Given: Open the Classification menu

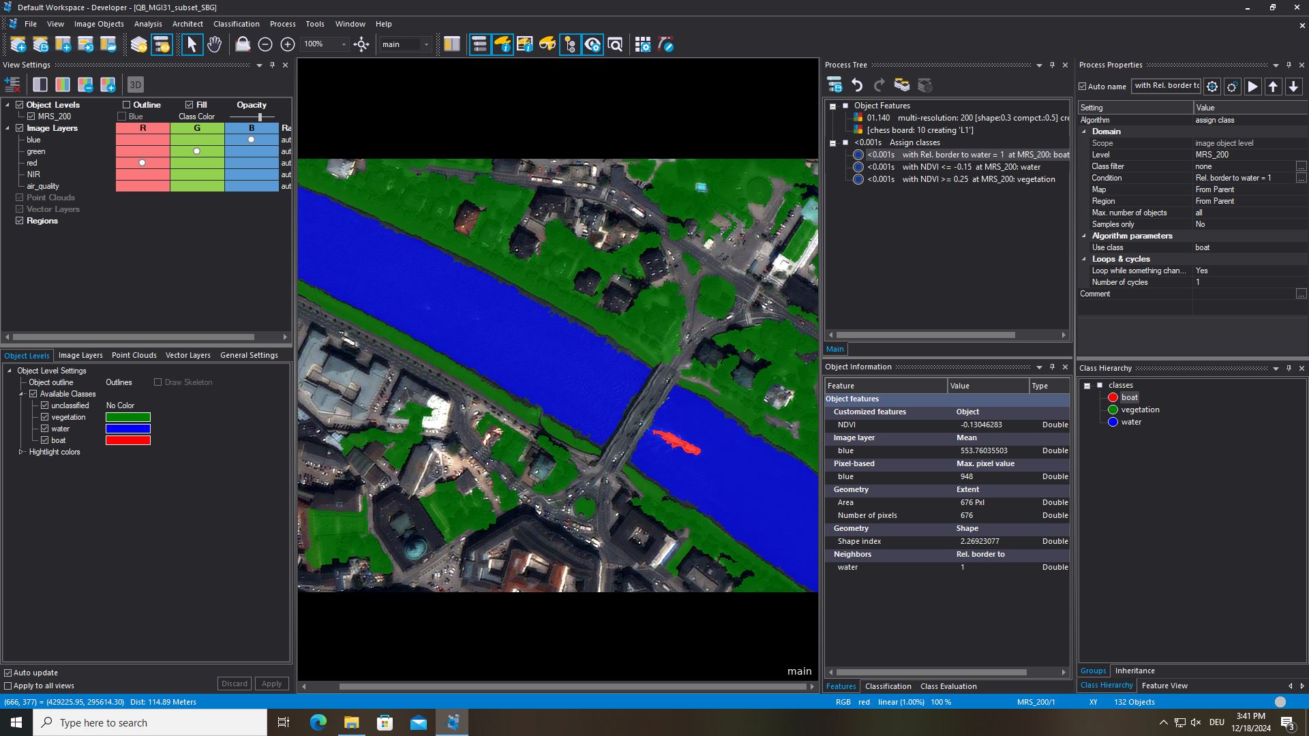Looking at the screenshot, I should 236,24.
